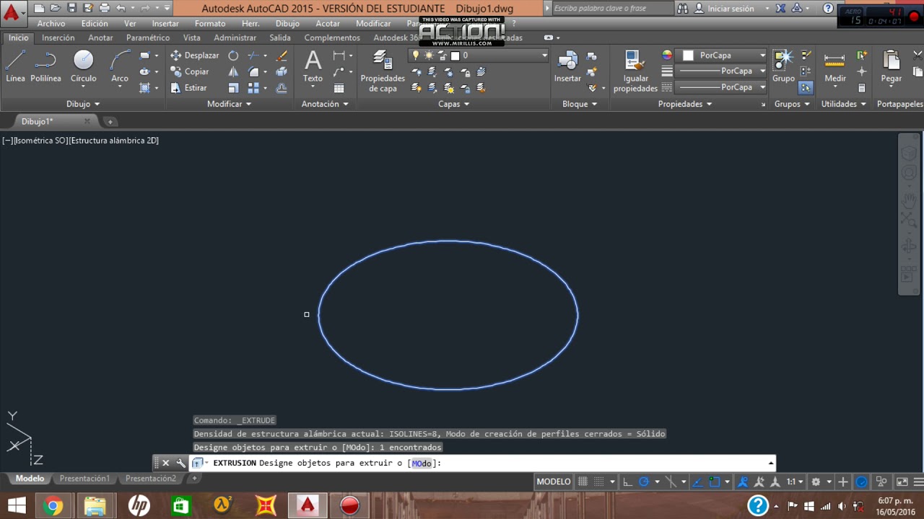Open the layer selection dropdown showing 0
Image resolution: width=924 pixels, height=519 pixels.
479,56
